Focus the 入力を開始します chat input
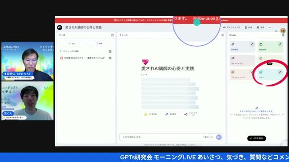 [162, 137]
